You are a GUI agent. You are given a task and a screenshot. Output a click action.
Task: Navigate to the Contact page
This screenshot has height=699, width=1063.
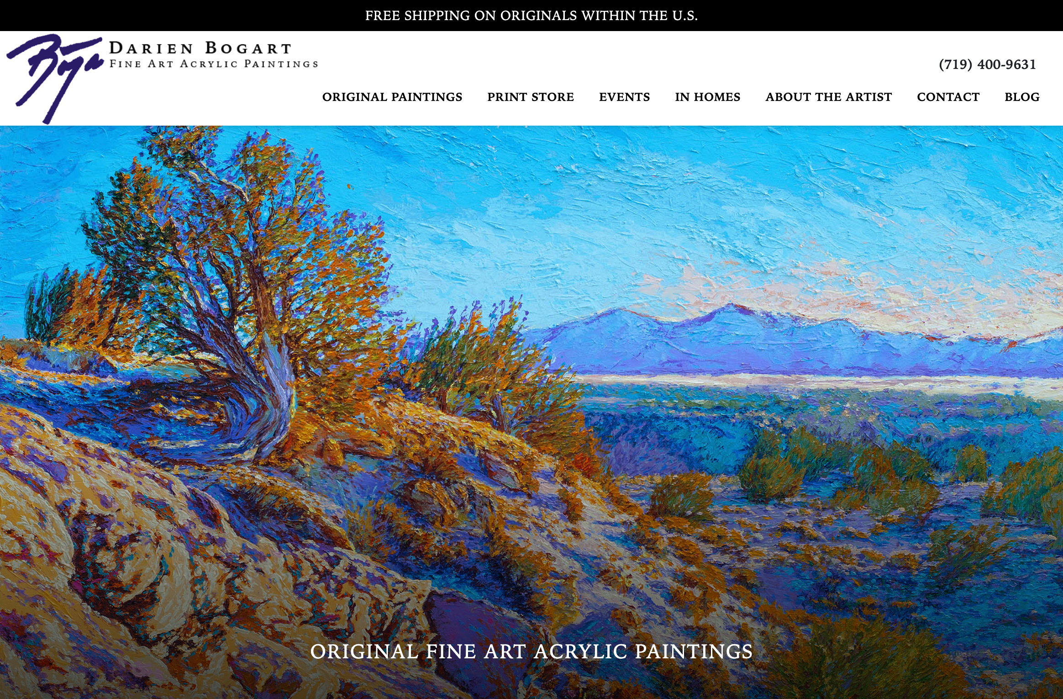pyautogui.click(x=948, y=97)
